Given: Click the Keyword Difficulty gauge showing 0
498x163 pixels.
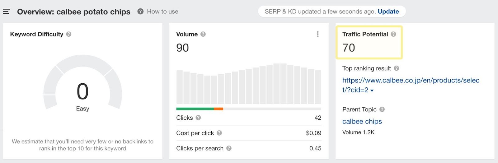Looking at the screenshot, I should (x=82, y=91).
